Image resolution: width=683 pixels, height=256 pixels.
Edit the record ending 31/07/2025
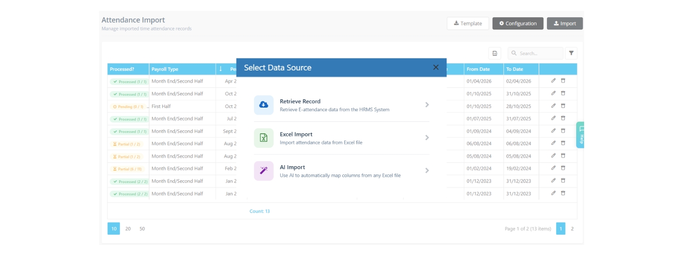pyautogui.click(x=553, y=118)
